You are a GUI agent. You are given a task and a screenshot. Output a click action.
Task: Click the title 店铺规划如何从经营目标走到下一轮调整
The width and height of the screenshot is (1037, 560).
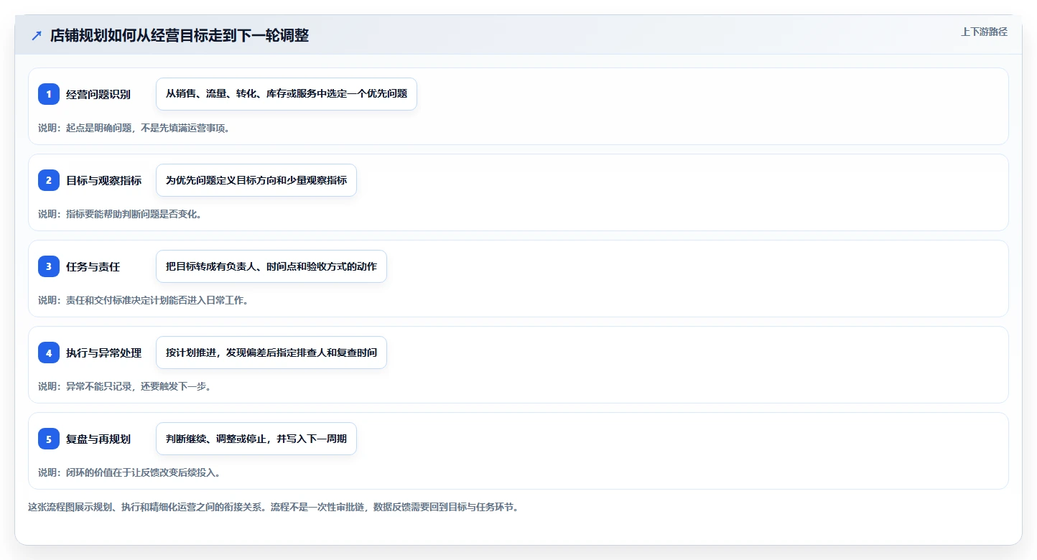[180, 36]
